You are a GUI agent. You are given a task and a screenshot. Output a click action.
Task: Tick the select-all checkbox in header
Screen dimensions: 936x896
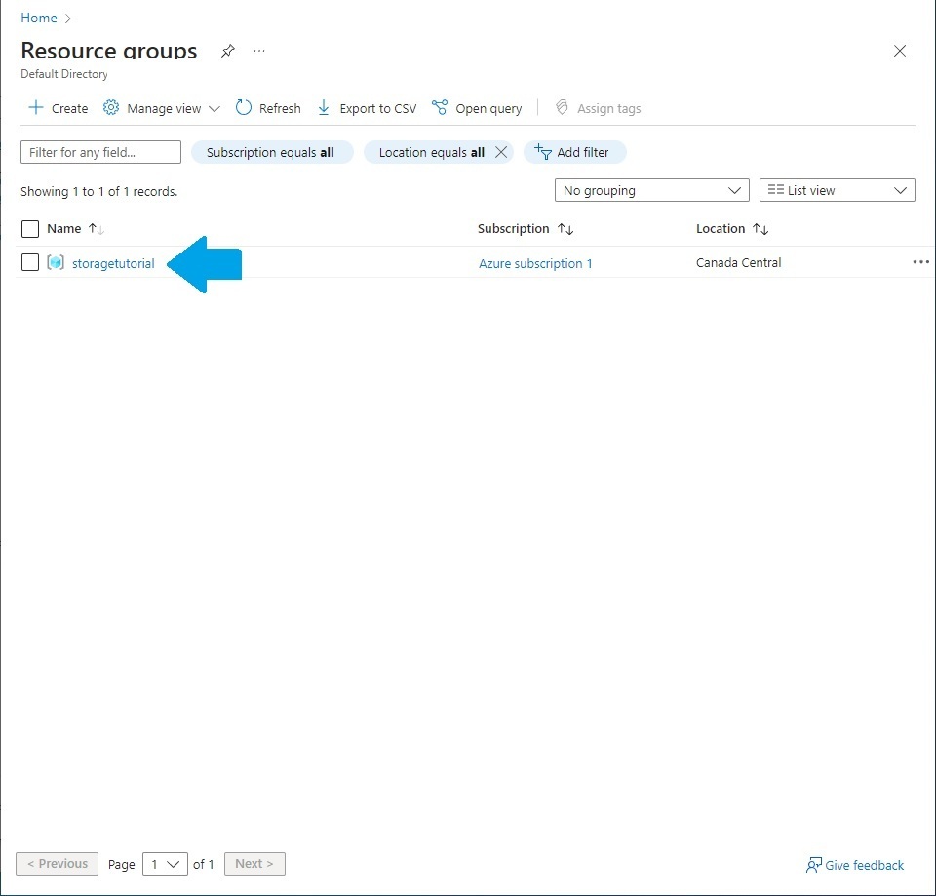coord(30,228)
